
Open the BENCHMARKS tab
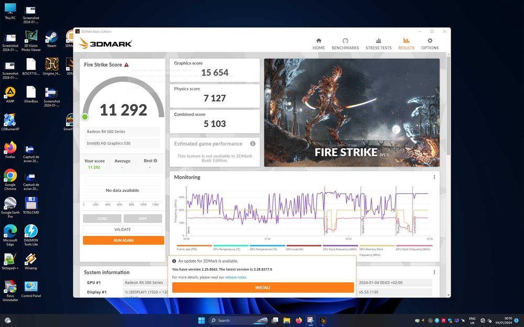point(345,44)
